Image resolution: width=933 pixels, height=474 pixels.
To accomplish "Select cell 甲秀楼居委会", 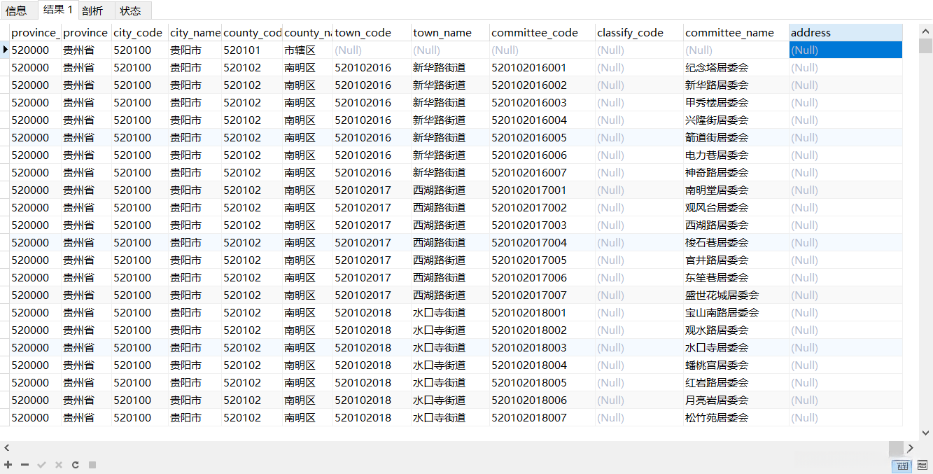I will pos(736,102).
